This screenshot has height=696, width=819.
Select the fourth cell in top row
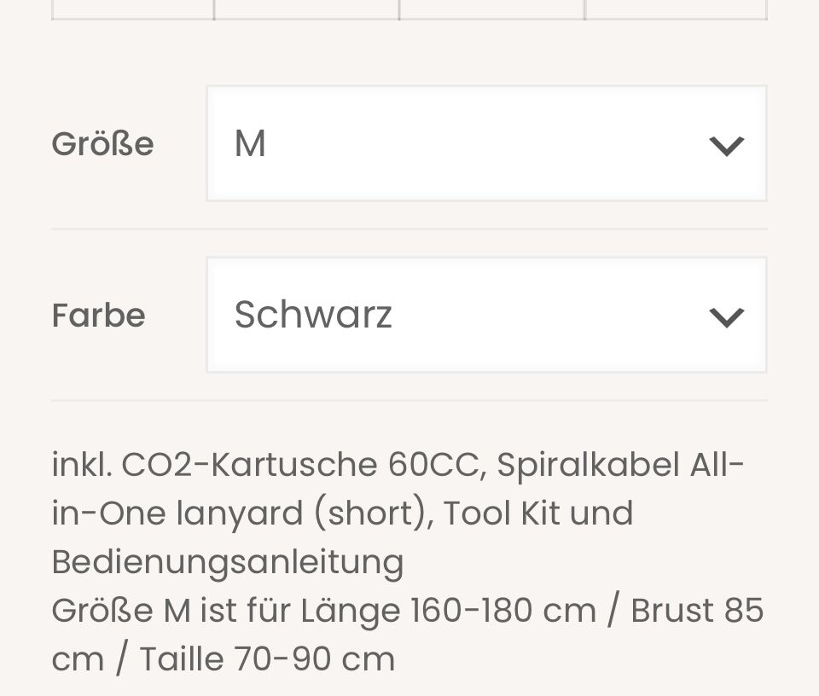pyautogui.click(x=676, y=9)
